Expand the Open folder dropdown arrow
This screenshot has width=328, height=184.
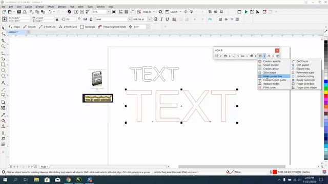click(14, 12)
